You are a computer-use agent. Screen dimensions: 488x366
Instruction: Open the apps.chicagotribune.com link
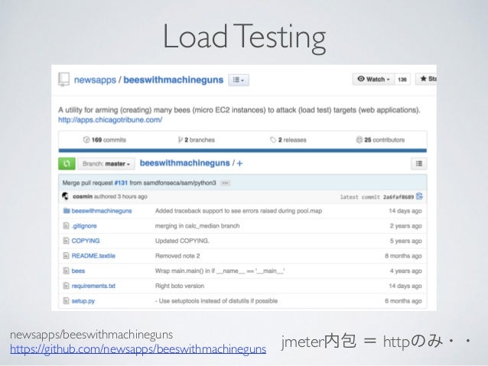coord(110,120)
